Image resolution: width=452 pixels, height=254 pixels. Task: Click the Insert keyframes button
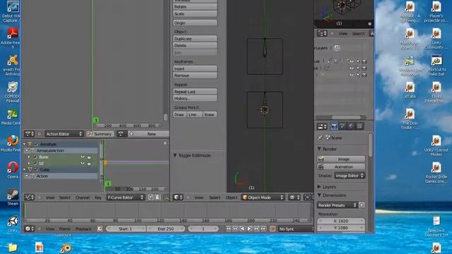coord(195,68)
